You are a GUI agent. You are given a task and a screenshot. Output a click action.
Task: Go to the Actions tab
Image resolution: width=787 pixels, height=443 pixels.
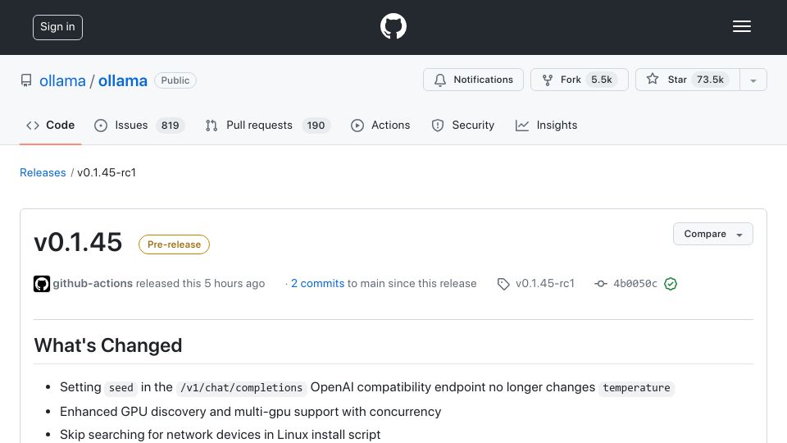(x=380, y=125)
